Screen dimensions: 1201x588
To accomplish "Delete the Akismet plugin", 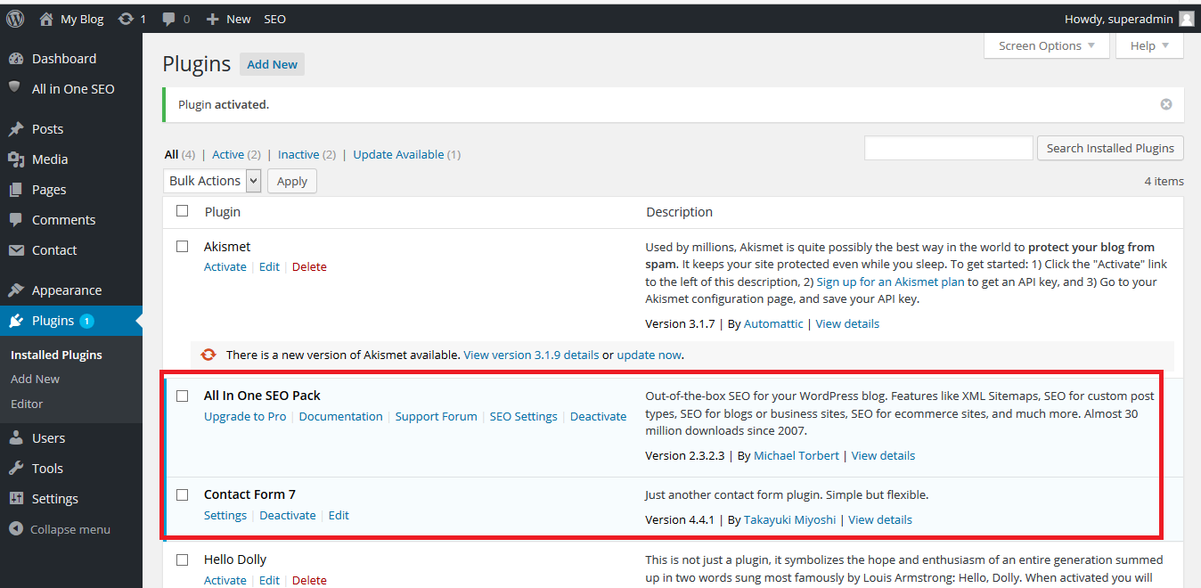I will point(309,266).
